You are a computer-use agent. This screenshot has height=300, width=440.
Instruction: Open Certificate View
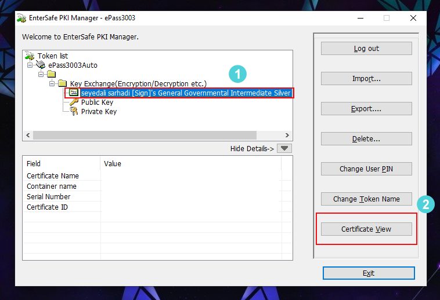pyautogui.click(x=366, y=229)
